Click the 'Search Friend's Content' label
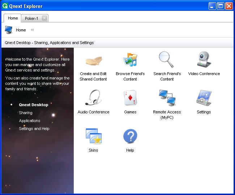Image resolution: width=235 pixels, height=195 pixels. 167,76
